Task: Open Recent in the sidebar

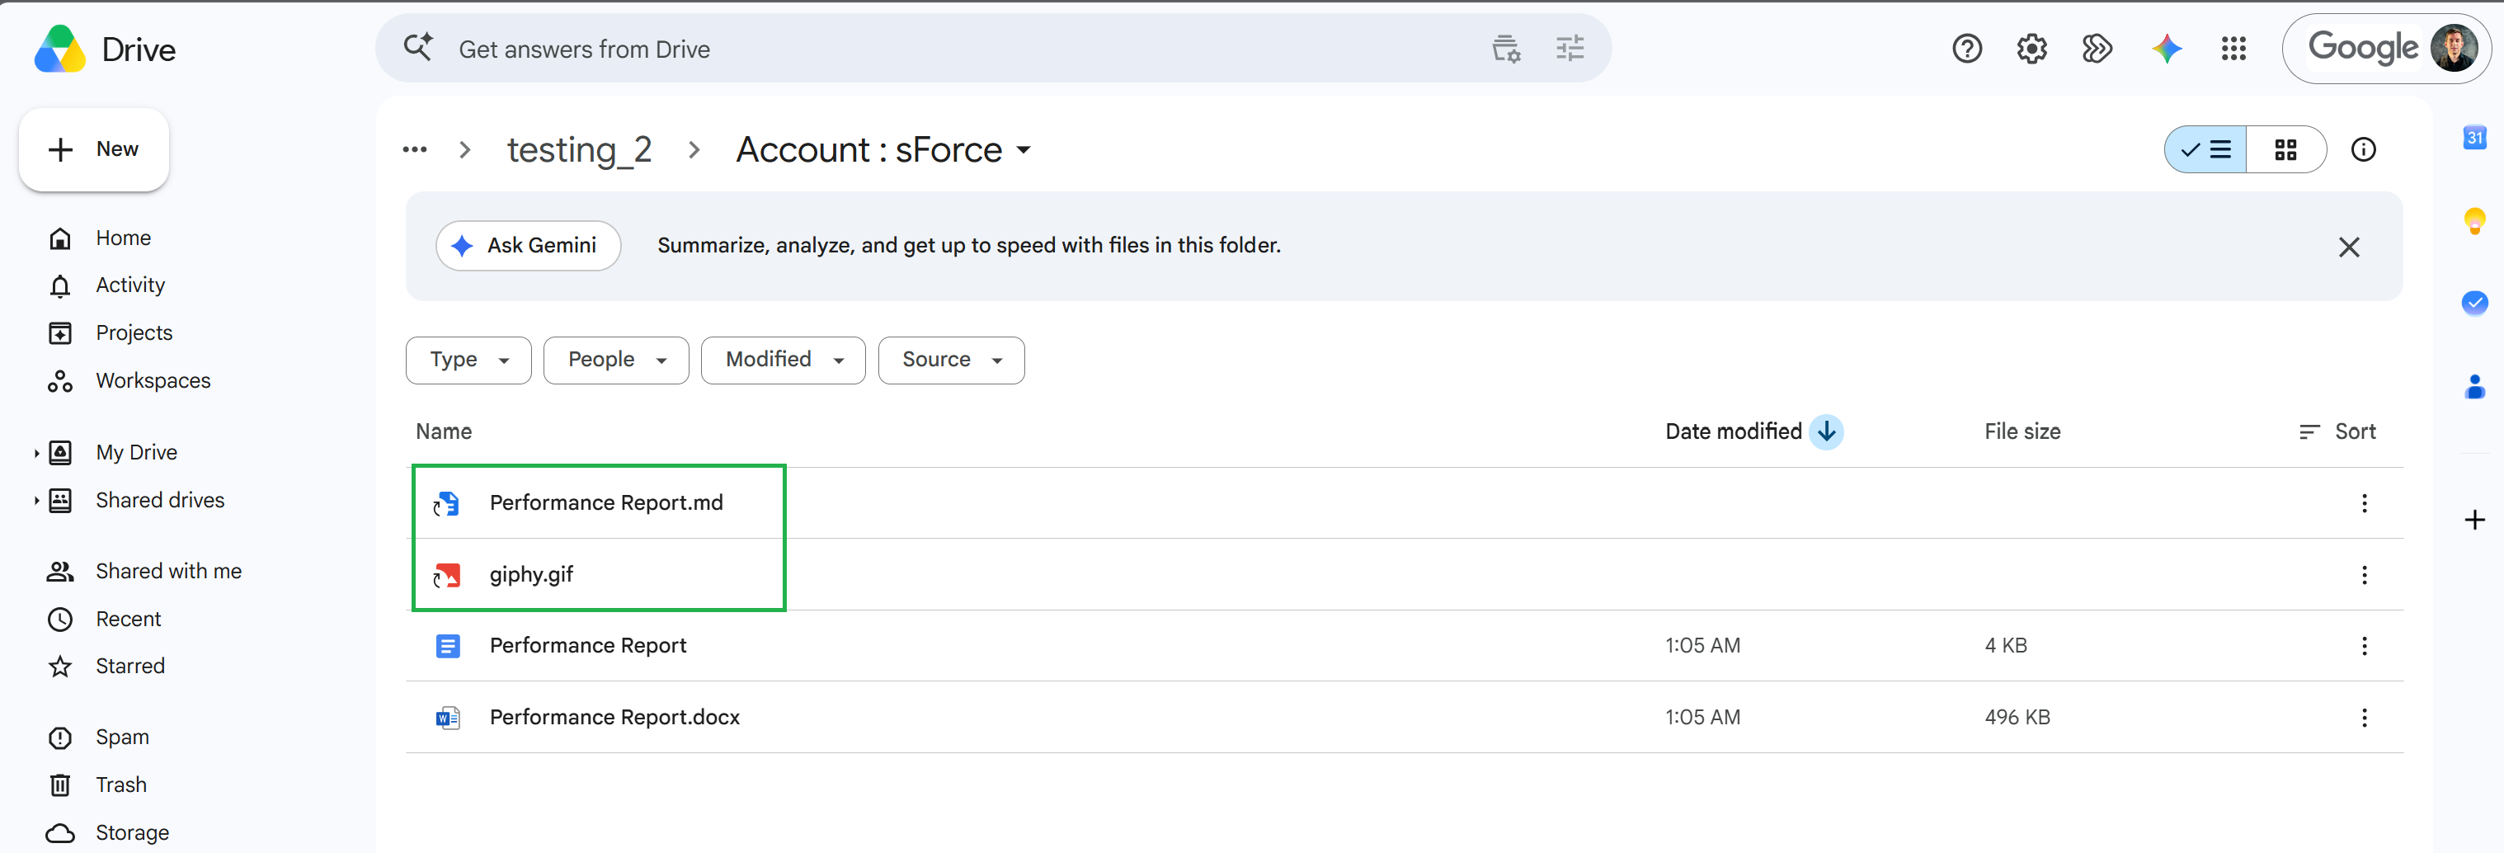Action: (x=129, y=620)
